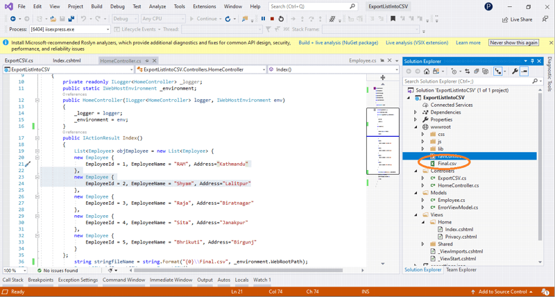Image resolution: width=555 pixels, height=297 pixels.
Task: Click the 'Learn more' link in the info bar
Action: pos(468,42)
